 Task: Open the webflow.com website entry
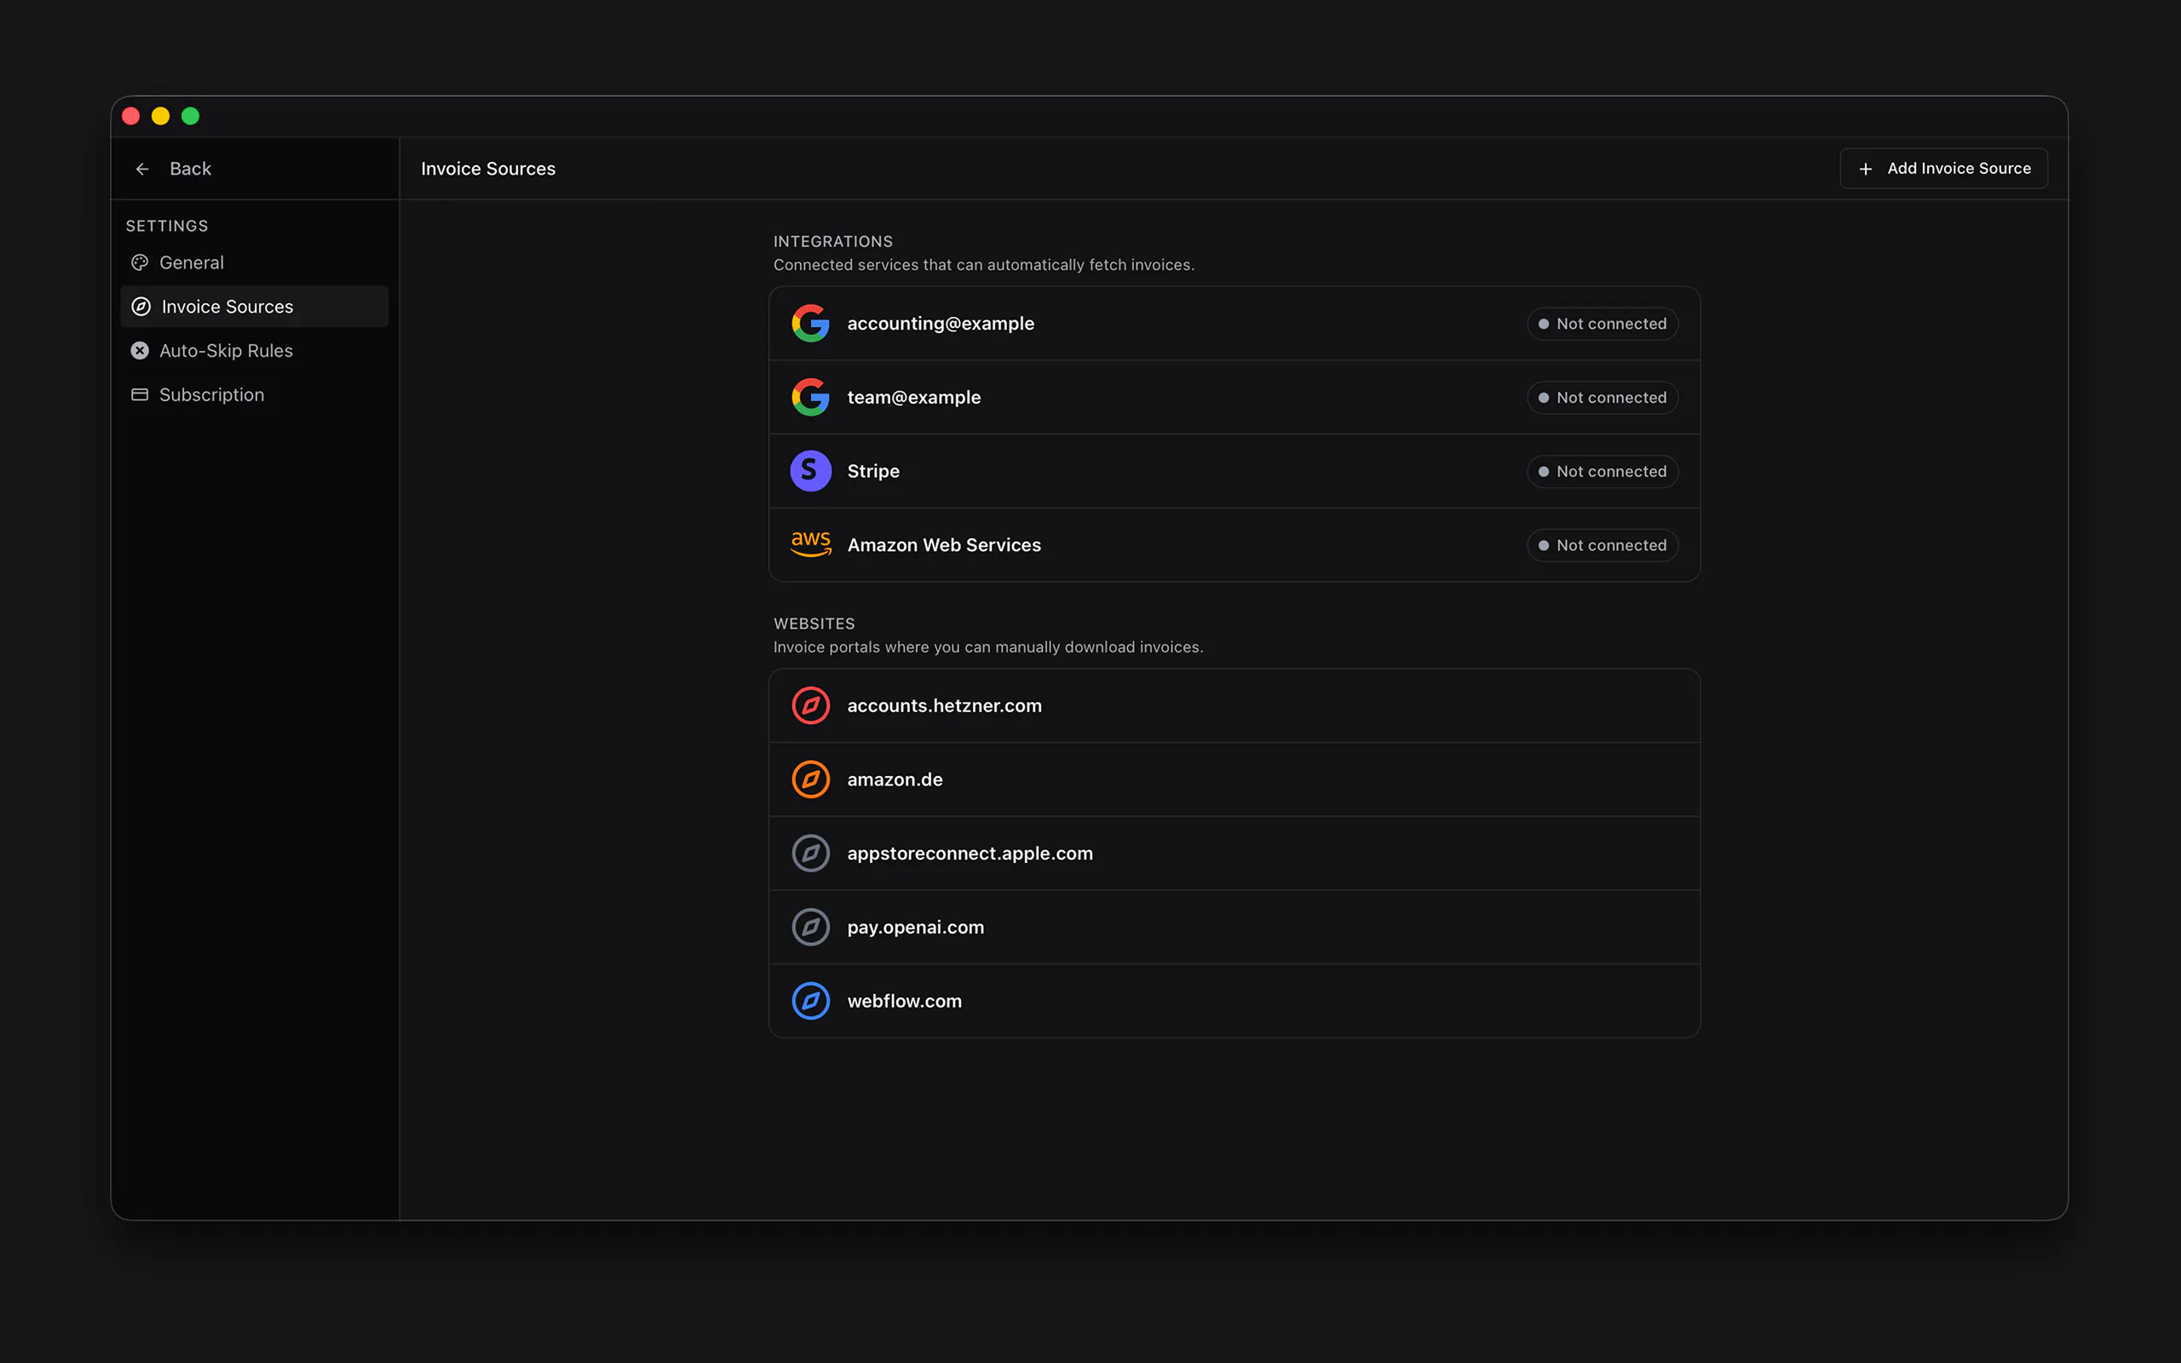point(1234,1002)
